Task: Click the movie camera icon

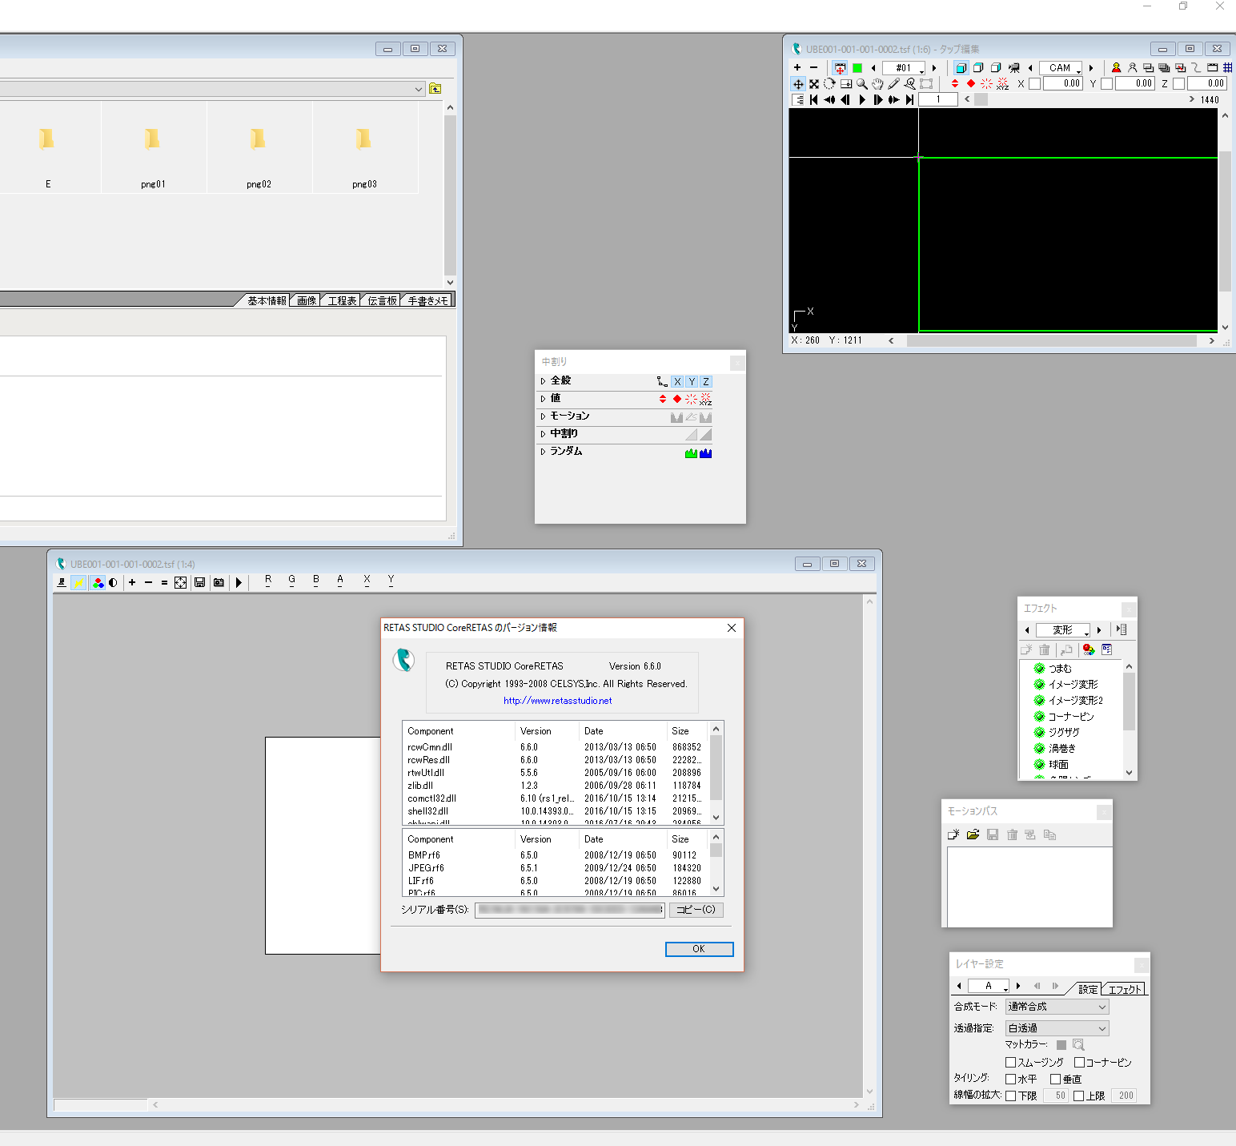Action: tap(1014, 68)
